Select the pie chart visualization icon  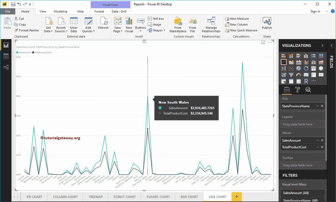coord(298,68)
